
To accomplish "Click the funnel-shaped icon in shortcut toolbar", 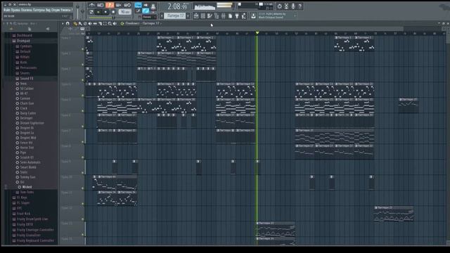I will [x=237, y=16].
